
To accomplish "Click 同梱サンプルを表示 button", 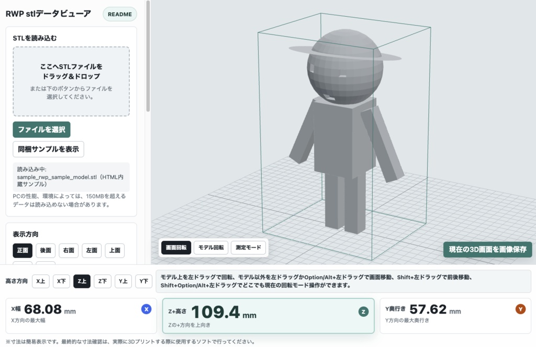I will [x=48, y=149].
